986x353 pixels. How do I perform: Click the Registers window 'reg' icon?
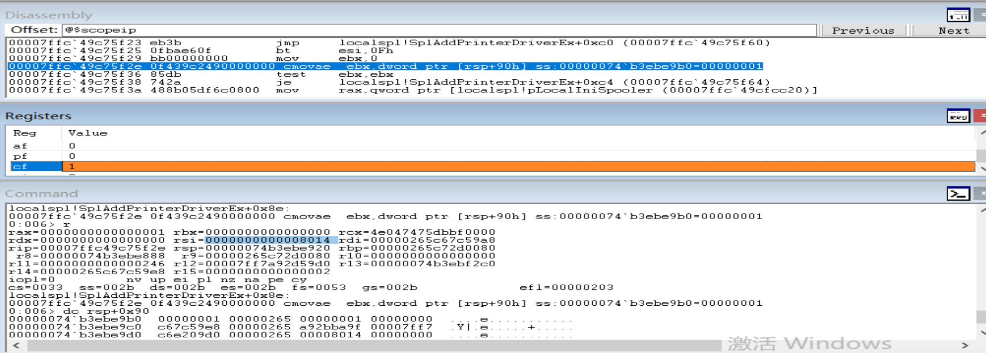958,116
